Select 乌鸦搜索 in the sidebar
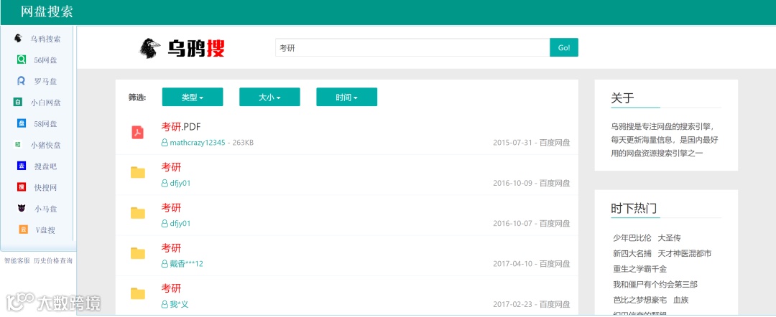Image resolution: width=776 pixels, height=317 pixels. 45,39
